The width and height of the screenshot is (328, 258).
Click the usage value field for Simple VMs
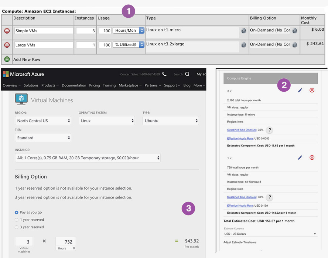point(105,31)
